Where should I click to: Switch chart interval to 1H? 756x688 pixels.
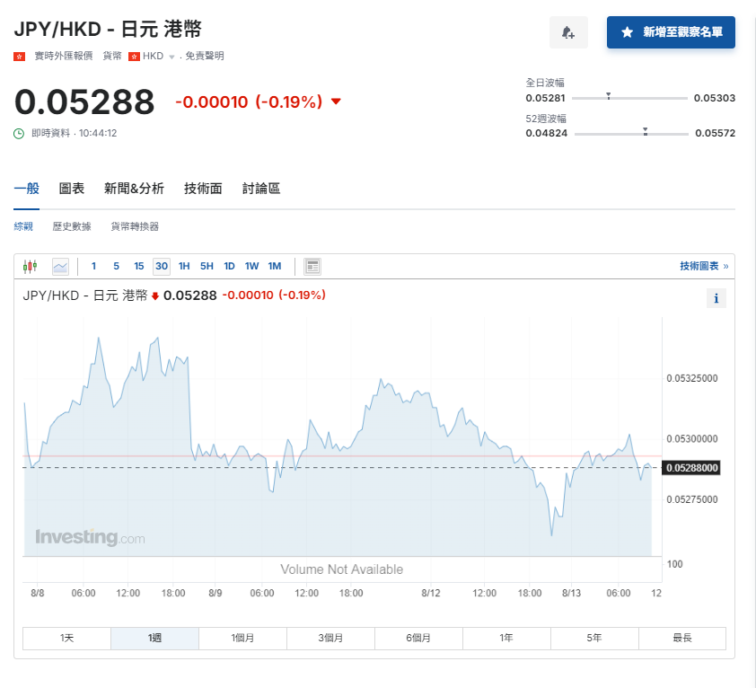click(x=183, y=266)
